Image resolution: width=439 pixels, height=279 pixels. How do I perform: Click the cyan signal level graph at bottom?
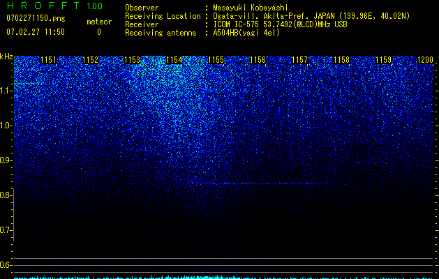tap(224, 278)
